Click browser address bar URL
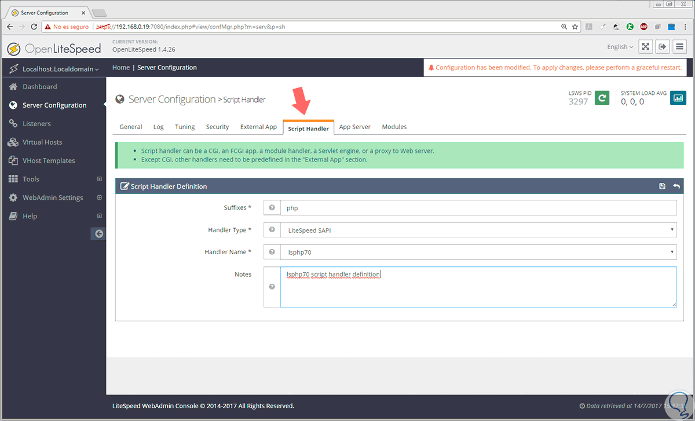The width and height of the screenshot is (695, 421). 191,27
